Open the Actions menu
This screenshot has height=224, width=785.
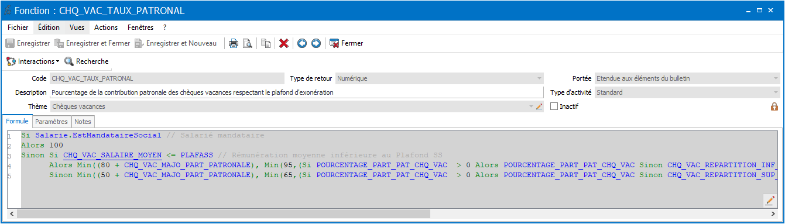click(x=106, y=27)
